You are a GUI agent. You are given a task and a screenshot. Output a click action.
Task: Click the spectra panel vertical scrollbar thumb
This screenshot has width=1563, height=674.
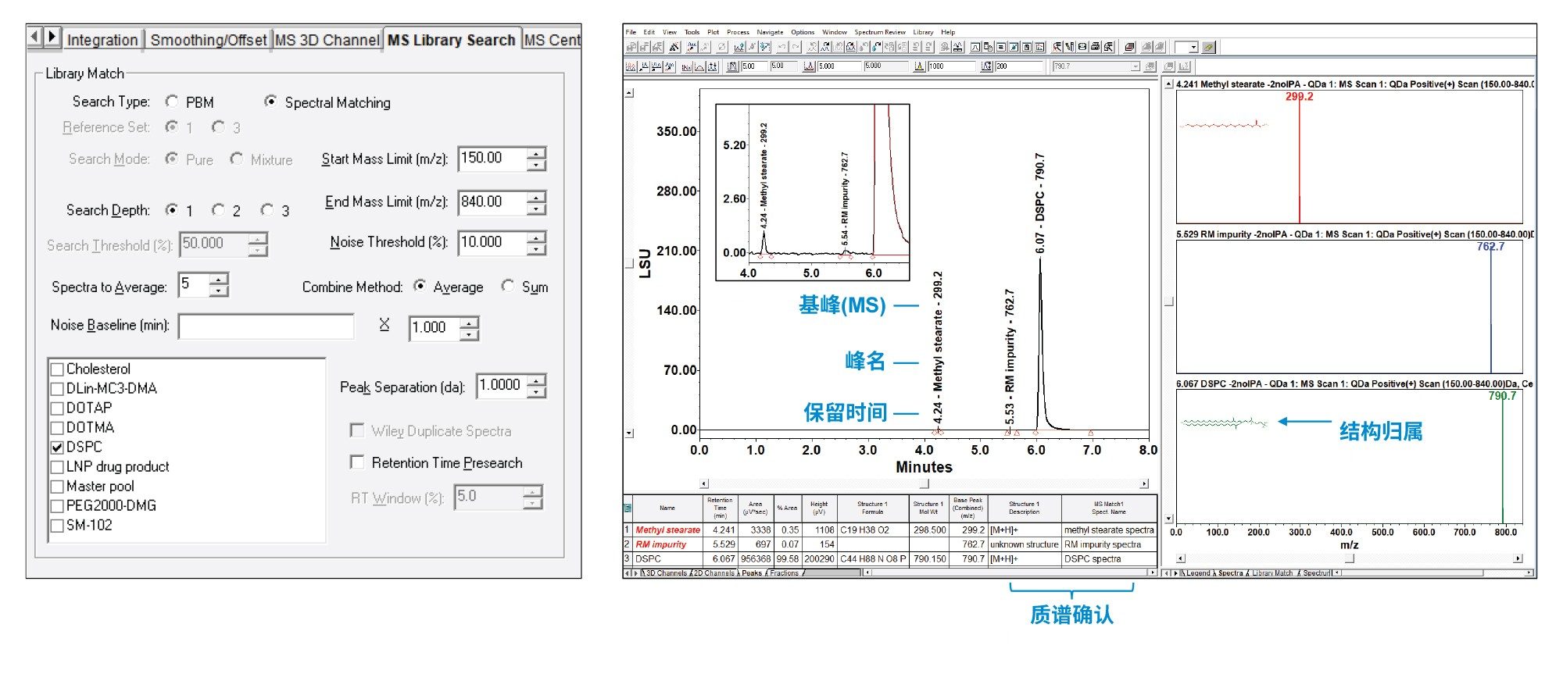coord(1169,301)
